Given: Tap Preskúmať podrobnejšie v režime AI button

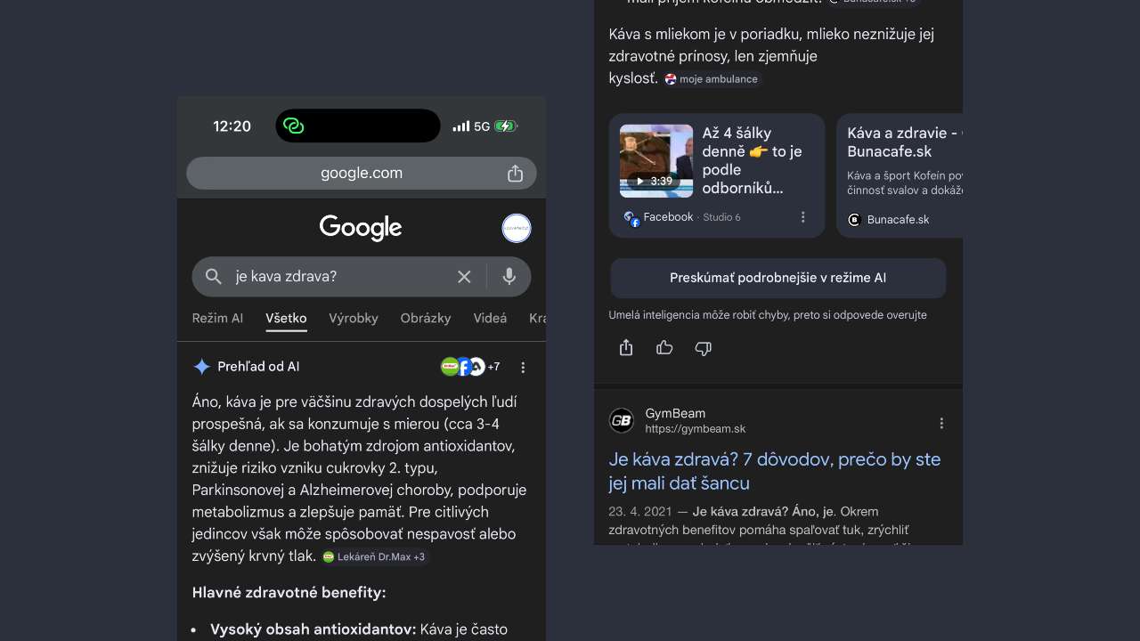Looking at the screenshot, I should pyautogui.click(x=778, y=278).
